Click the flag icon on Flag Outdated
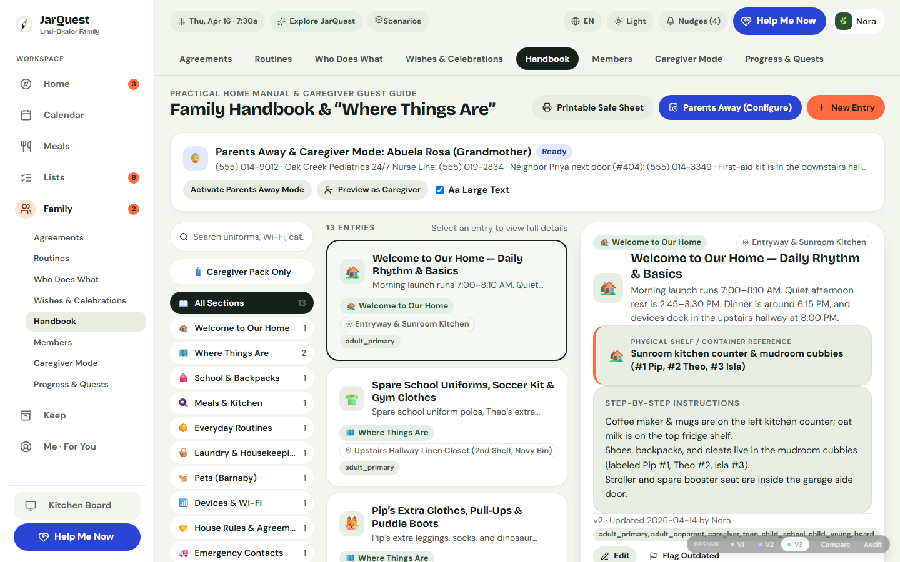900x562 pixels. [653, 556]
